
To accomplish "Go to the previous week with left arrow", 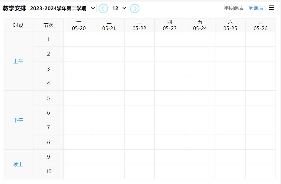I will tap(103, 9).
